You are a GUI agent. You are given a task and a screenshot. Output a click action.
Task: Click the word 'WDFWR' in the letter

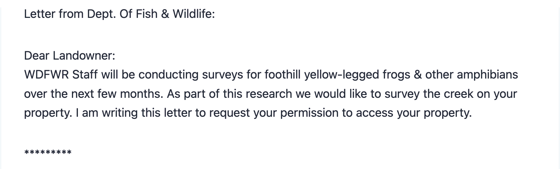pos(47,75)
